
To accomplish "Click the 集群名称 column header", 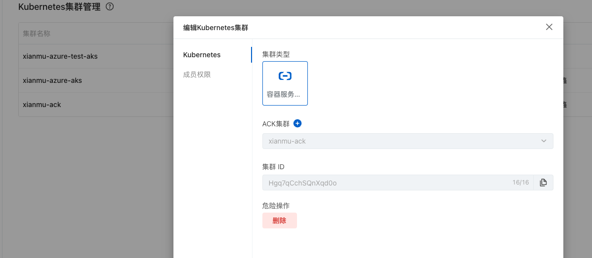I will pyautogui.click(x=37, y=34).
